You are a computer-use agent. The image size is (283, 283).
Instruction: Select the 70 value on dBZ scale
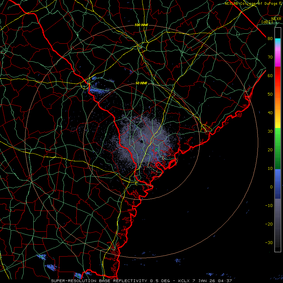click(x=270, y=57)
